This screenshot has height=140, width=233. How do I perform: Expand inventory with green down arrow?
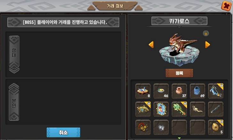click(x=179, y=138)
